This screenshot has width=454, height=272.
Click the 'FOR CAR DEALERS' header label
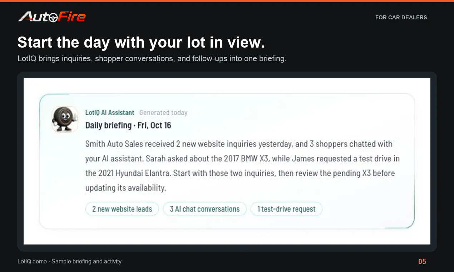[x=401, y=17]
